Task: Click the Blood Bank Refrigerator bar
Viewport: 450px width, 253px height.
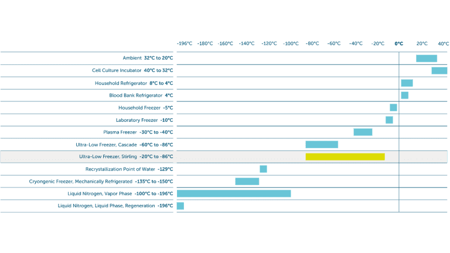Action: [x=404, y=95]
